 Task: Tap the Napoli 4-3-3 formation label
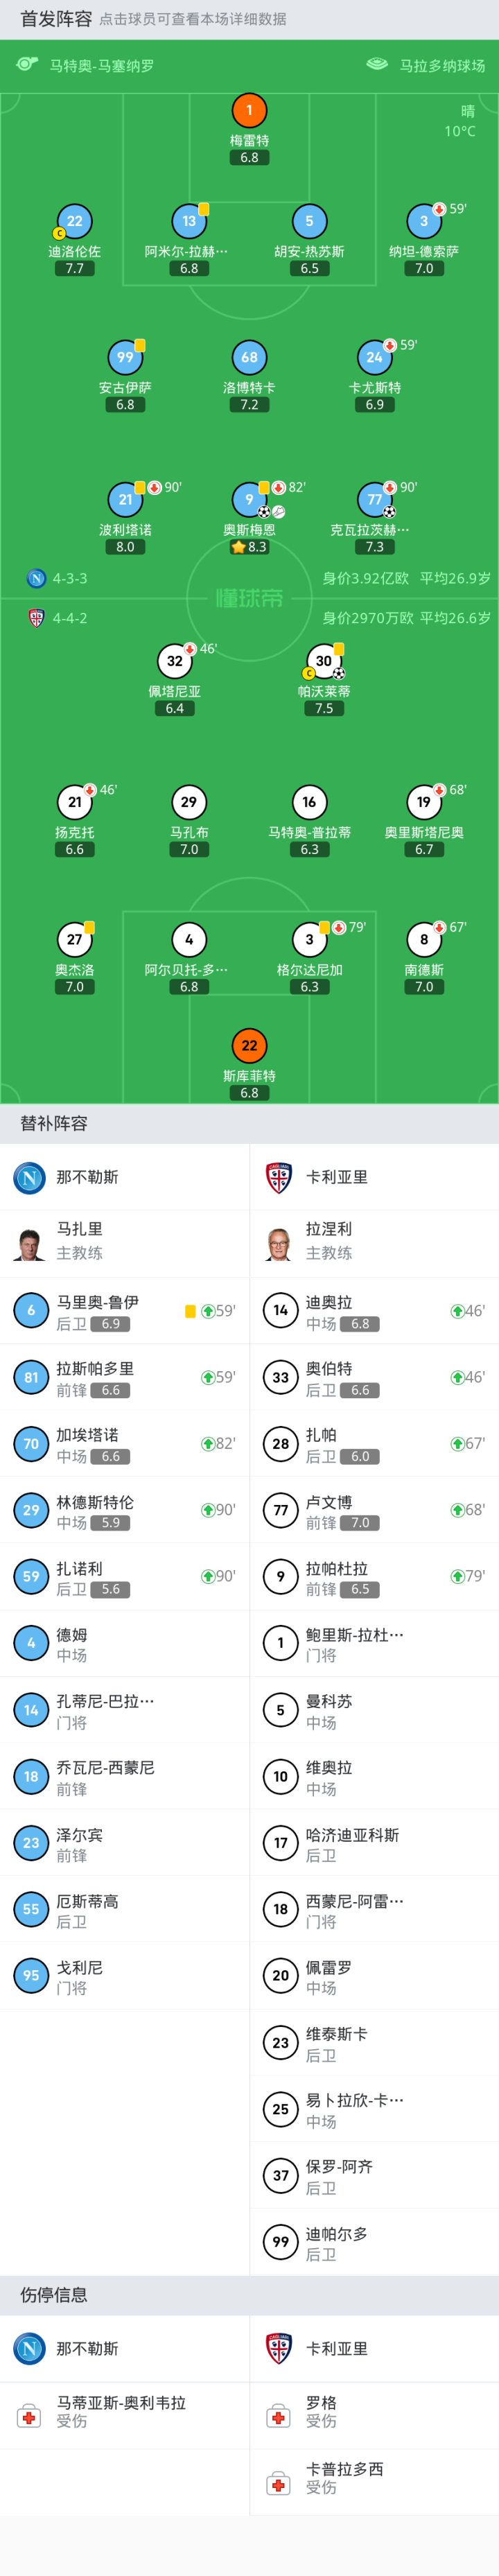[x=70, y=578]
